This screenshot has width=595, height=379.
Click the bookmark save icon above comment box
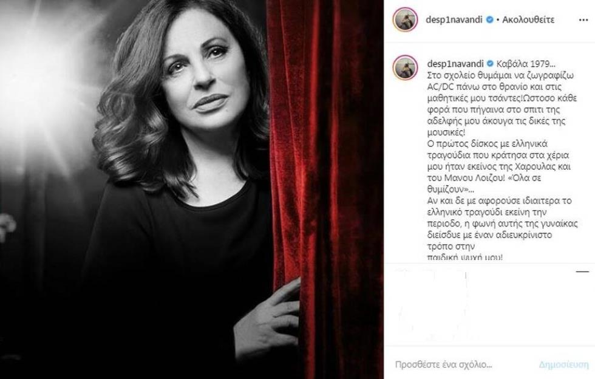tap(582, 271)
